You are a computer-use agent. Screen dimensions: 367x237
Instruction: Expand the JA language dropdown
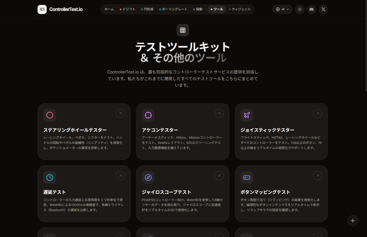pos(283,9)
